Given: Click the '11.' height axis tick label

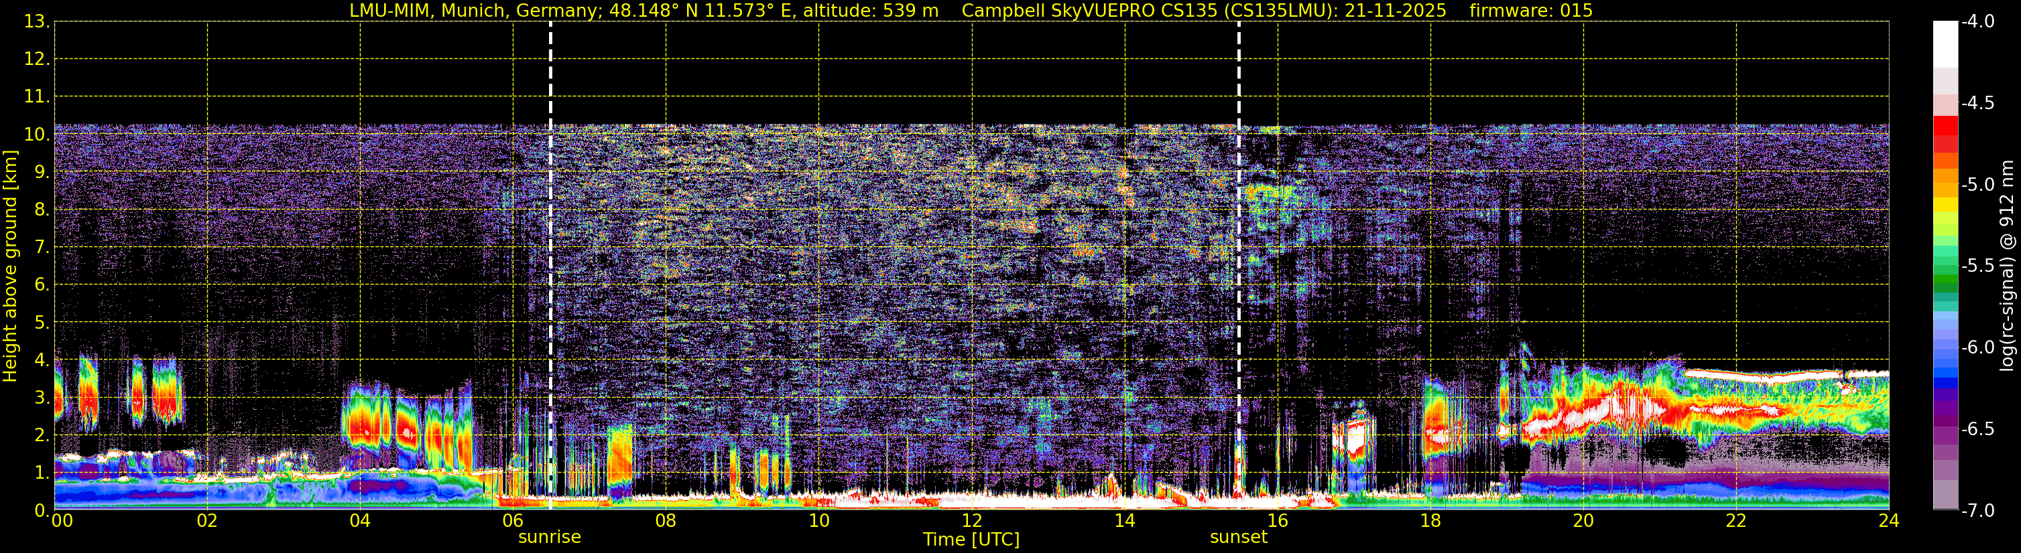Looking at the screenshot, I should coord(37,97).
